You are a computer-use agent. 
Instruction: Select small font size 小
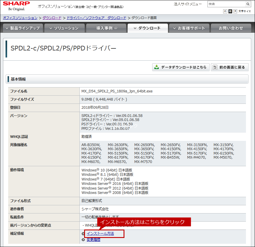pyautogui.click(x=225, y=11)
